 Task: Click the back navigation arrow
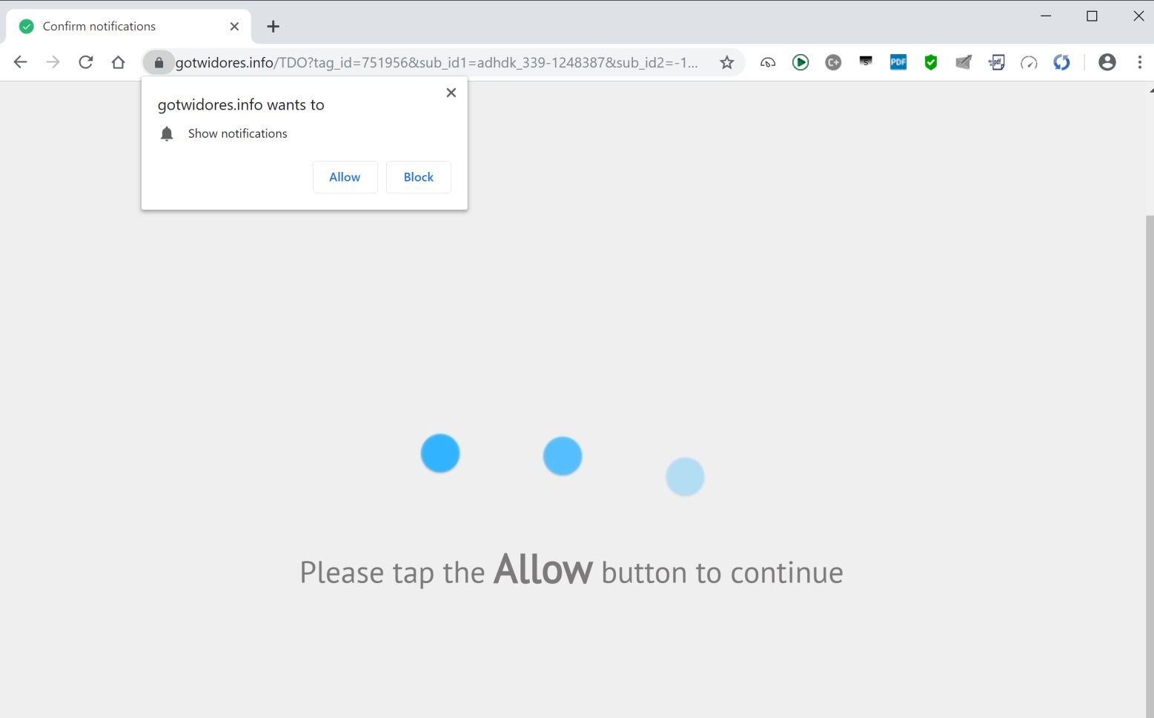pyautogui.click(x=20, y=62)
